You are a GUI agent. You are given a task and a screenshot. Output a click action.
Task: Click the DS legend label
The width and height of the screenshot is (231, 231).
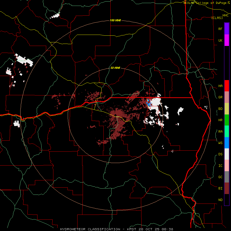(x=220, y=154)
